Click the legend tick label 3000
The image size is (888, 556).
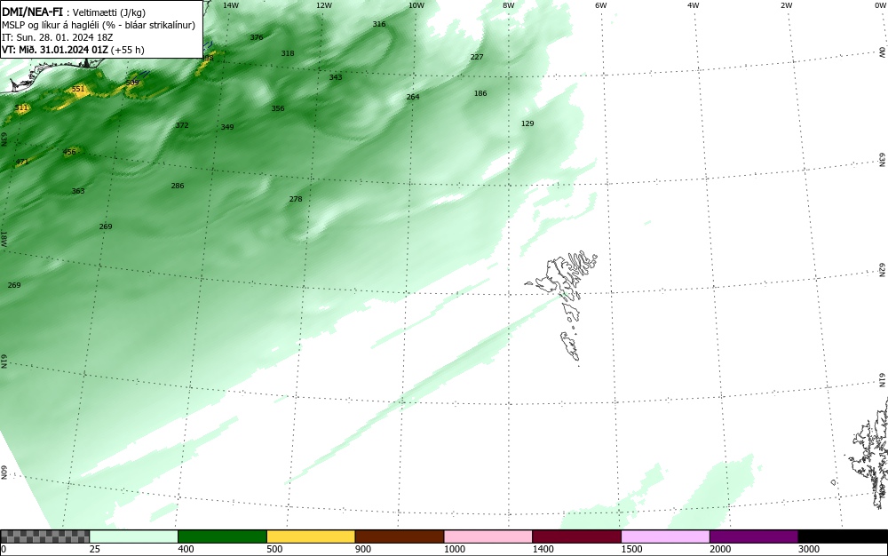pyautogui.click(x=809, y=549)
